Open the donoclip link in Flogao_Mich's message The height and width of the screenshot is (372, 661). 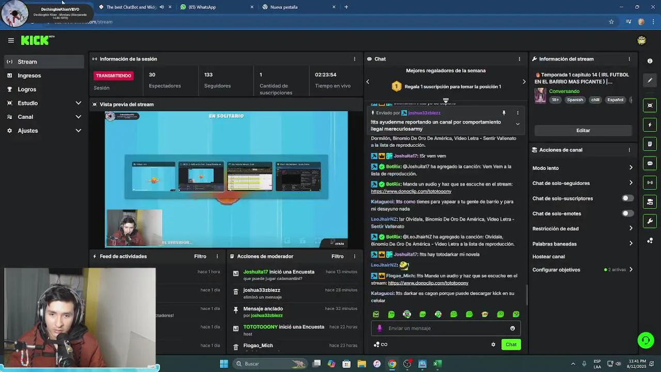click(428, 283)
